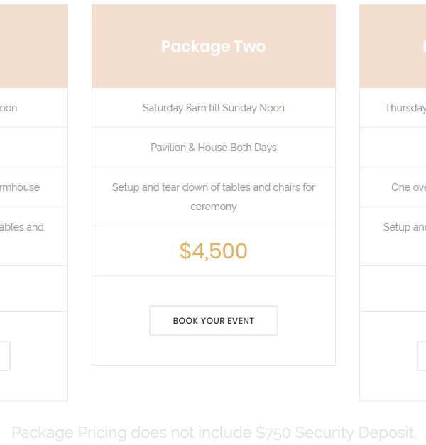Click the partially visible button in left package card
Screen dimensions: 426x445
point(5,356)
